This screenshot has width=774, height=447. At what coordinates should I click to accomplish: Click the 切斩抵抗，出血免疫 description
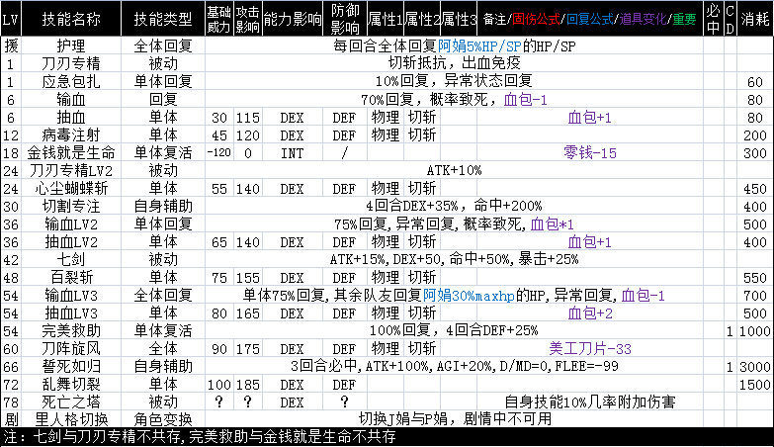(x=454, y=63)
